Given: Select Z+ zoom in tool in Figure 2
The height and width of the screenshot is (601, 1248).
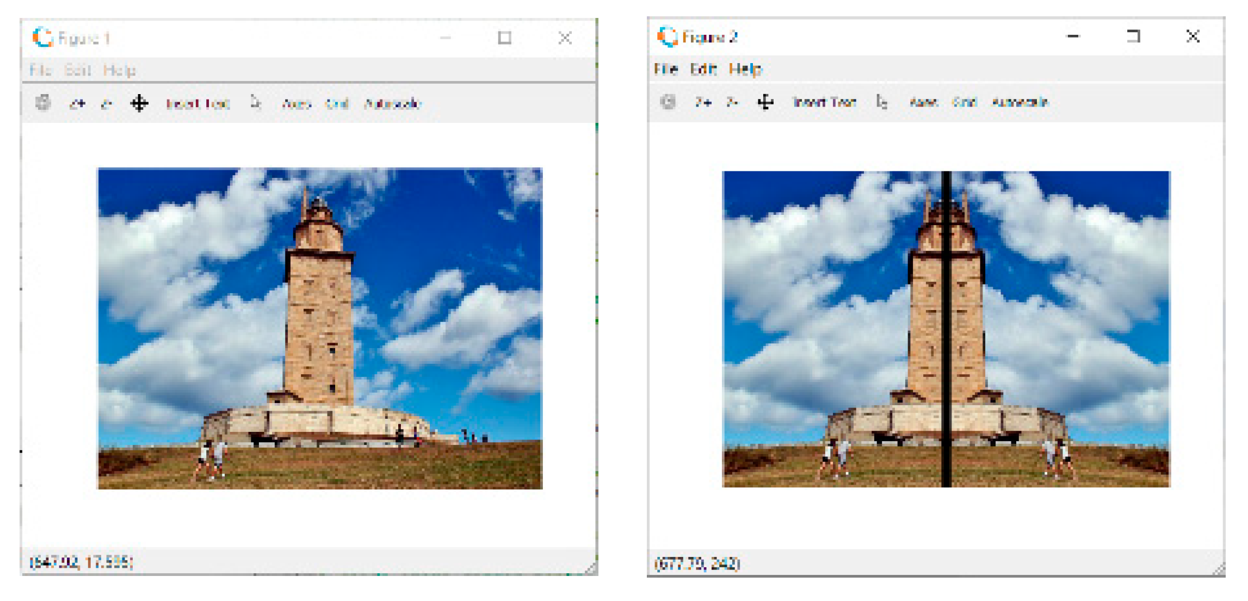Looking at the screenshot, I should point(703,102).
